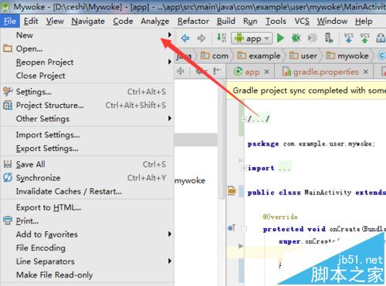Click the Make Project icon

(222, 38)
